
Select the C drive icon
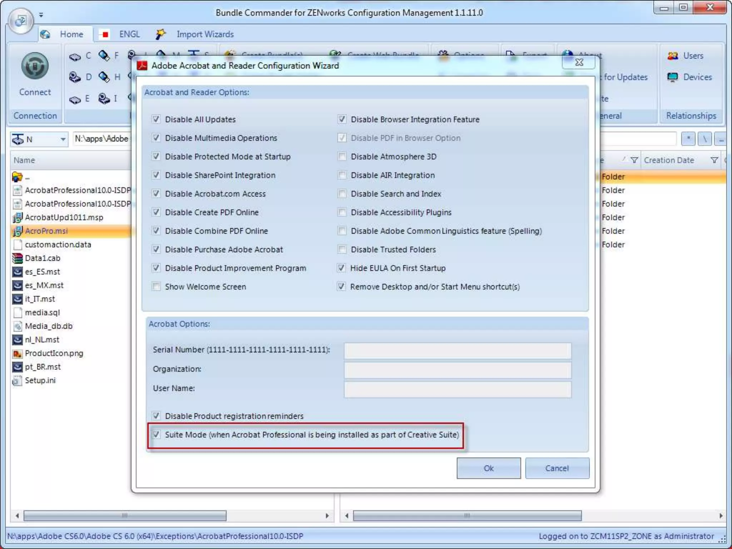click(x=75, y=56)
